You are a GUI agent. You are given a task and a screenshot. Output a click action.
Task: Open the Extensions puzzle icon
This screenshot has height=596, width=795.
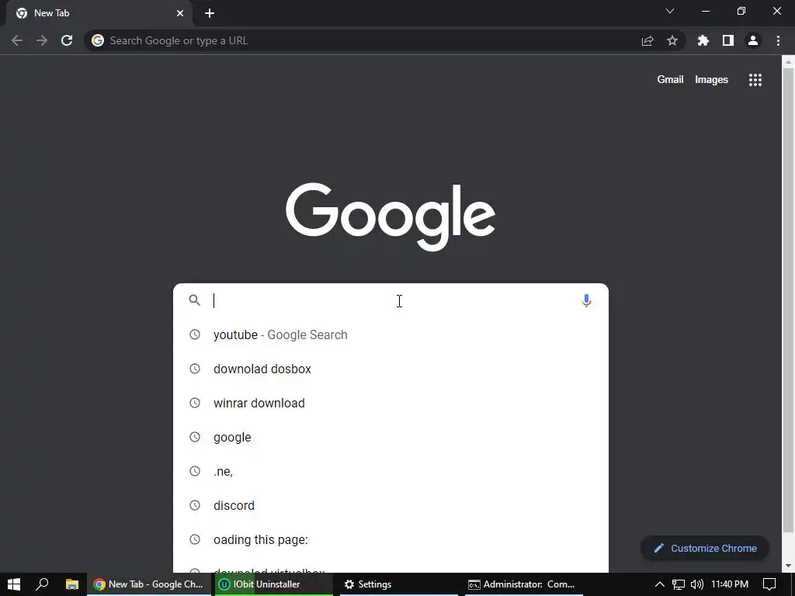703,40
